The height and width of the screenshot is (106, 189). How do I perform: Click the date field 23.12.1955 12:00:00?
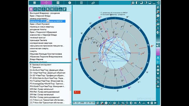(x=84, y=103)
